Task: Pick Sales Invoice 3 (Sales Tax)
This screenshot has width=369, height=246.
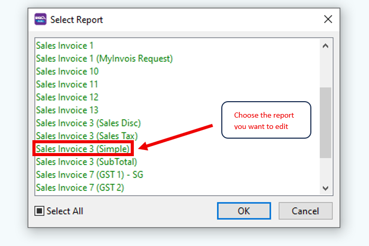Action: [87, 136]
